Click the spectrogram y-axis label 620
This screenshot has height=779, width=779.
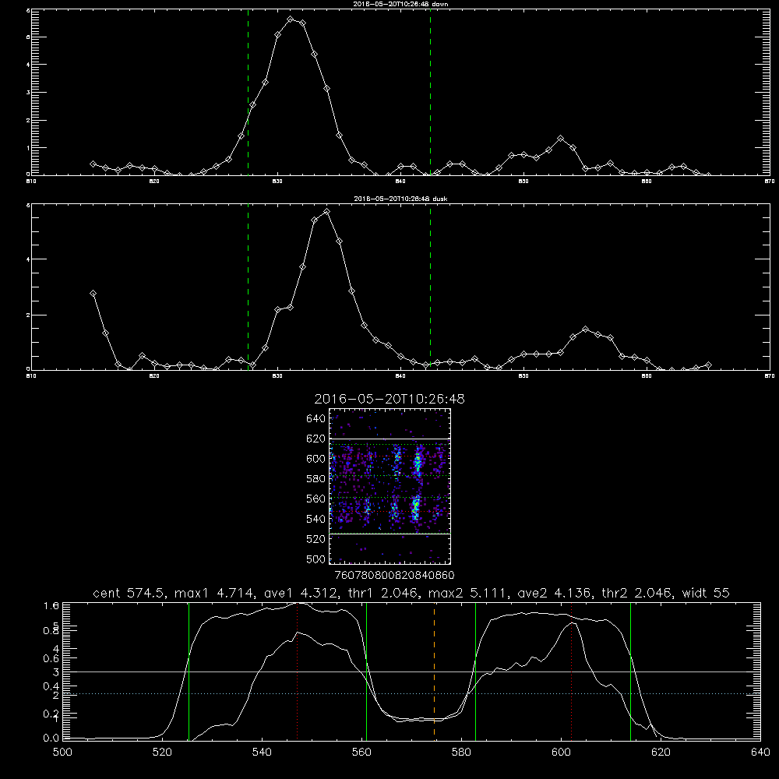click(x=316, y=439)
